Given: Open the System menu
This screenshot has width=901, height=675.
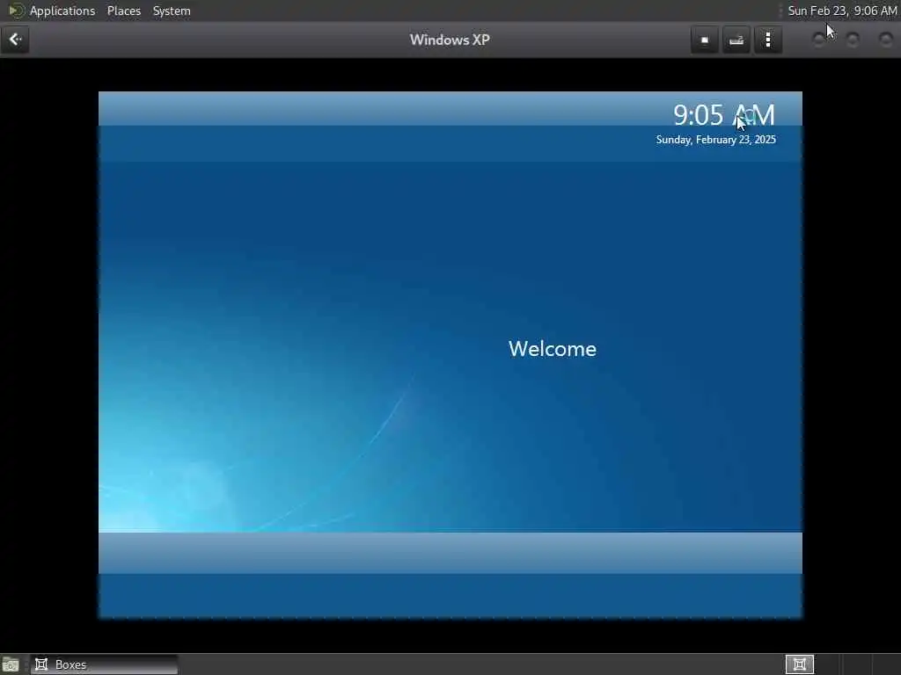Looking at the screenshot, I should click(x=172, y=11).
